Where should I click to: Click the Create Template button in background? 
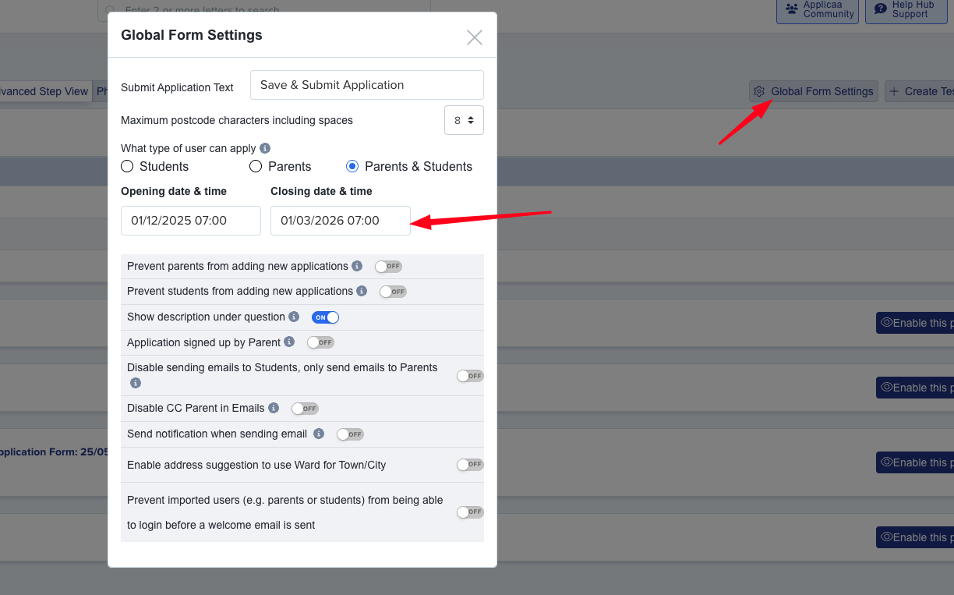click(x=920, y=91)
